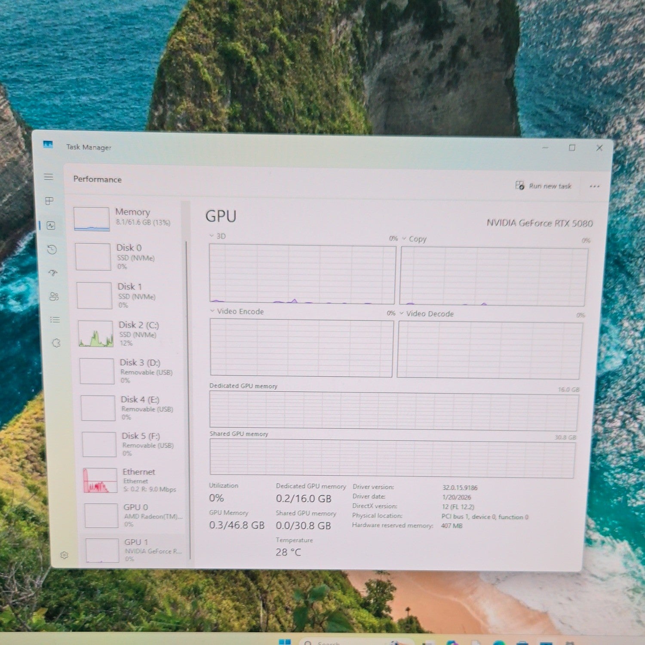The image size is (645, 645).
Task: Click the Task Manager window title text
Action: coord(89,147)
